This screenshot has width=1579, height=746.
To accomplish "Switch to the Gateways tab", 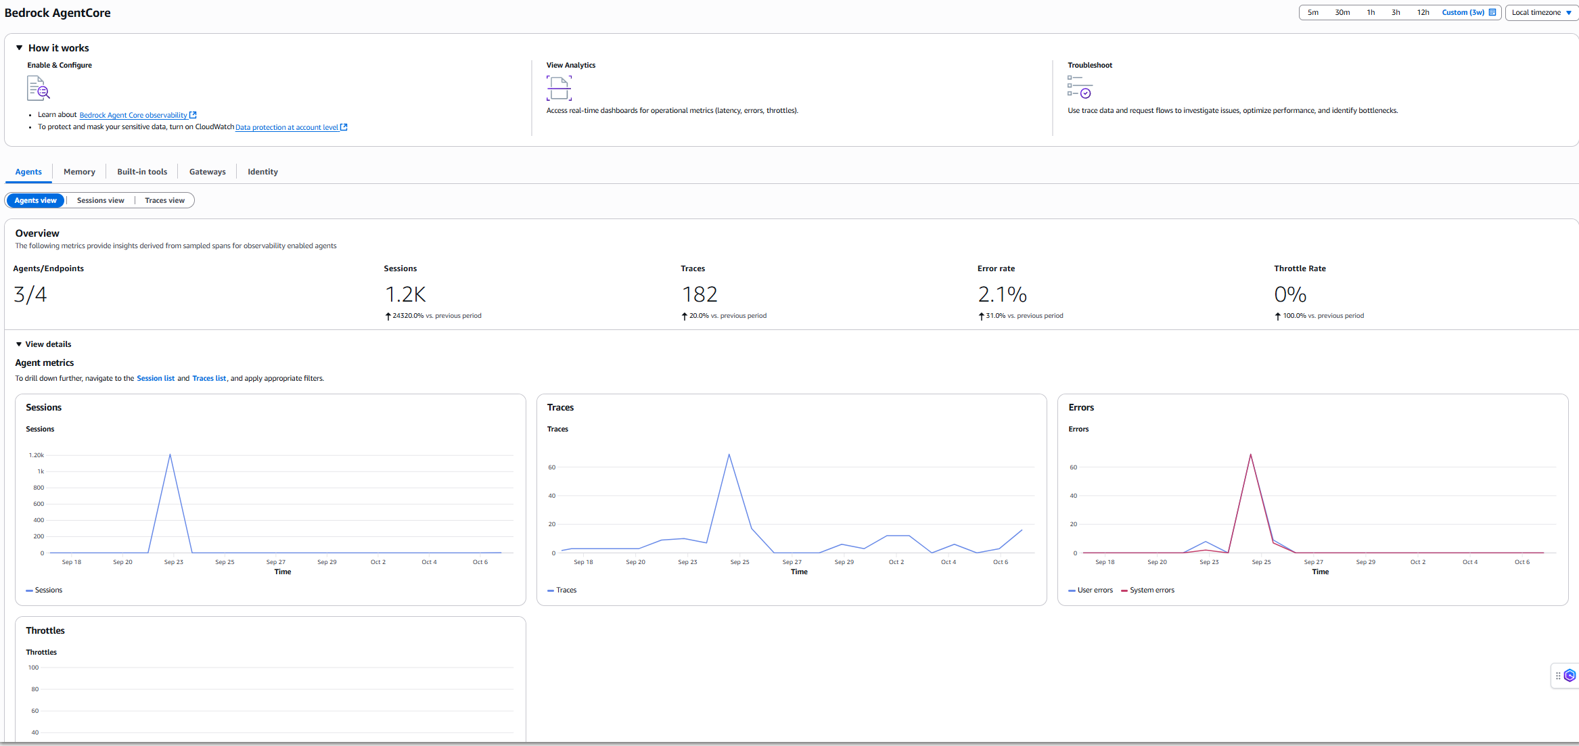I will click(207, 172).
